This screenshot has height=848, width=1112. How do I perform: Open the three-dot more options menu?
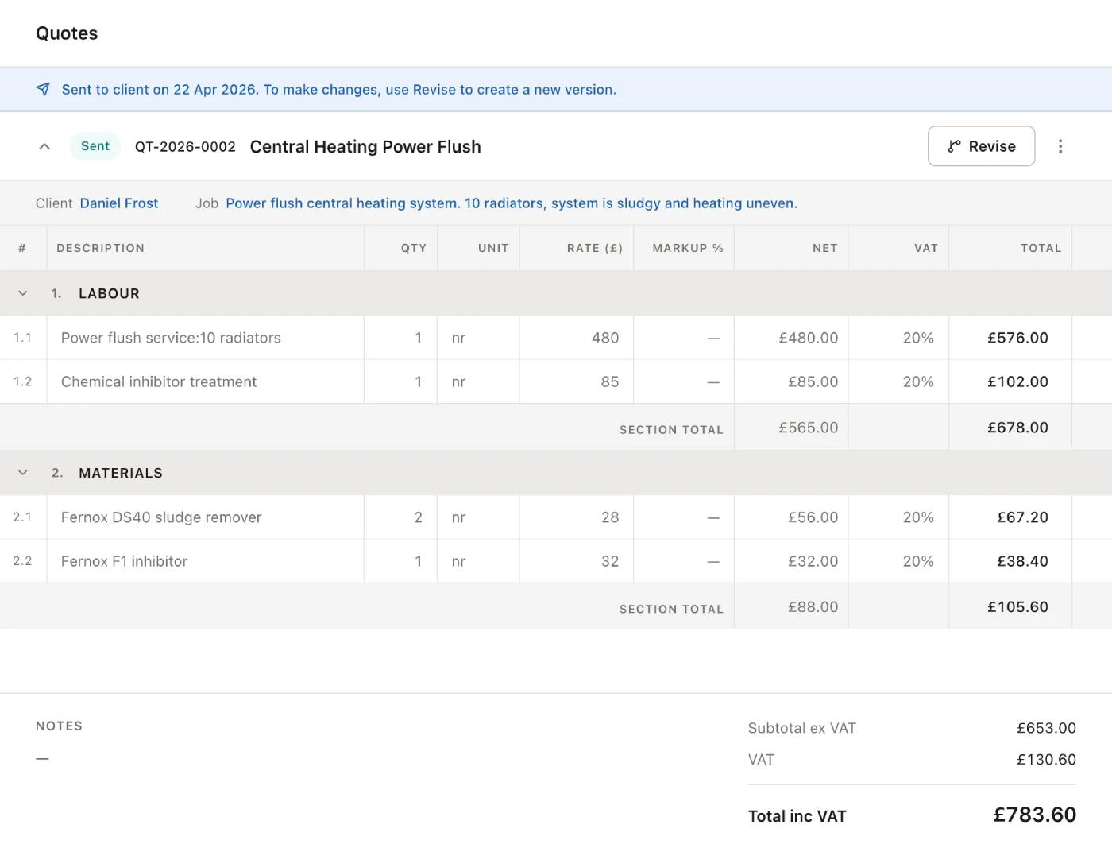click(1060, 146)
